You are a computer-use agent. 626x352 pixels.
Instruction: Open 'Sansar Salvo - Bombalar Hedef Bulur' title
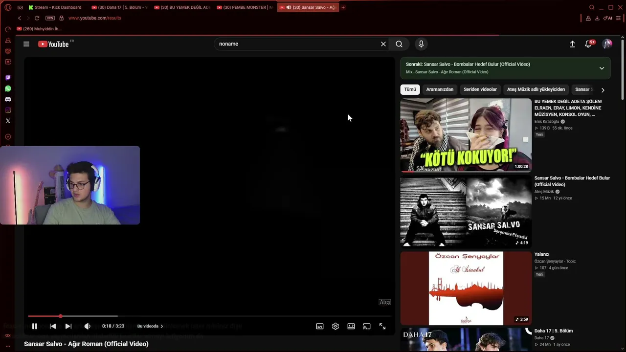572,181
